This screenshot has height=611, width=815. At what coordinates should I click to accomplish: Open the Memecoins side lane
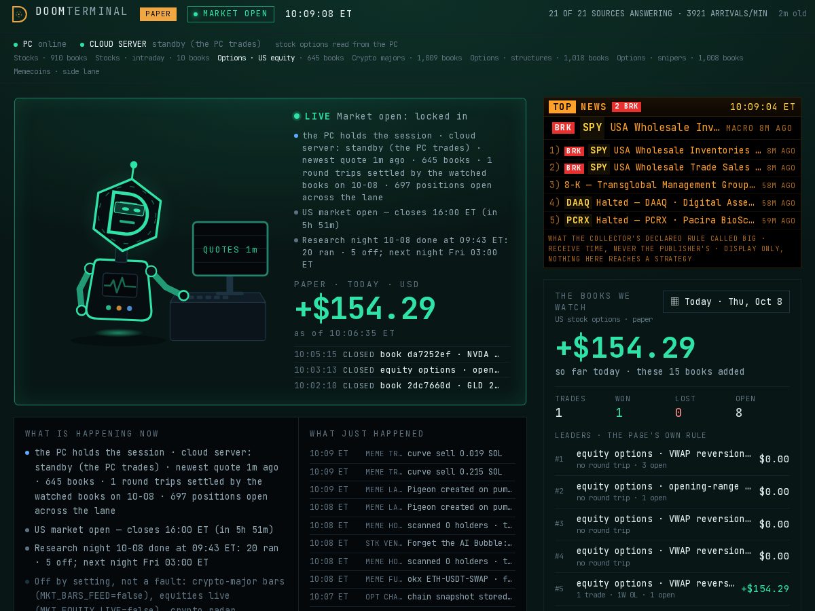point(56,72)
